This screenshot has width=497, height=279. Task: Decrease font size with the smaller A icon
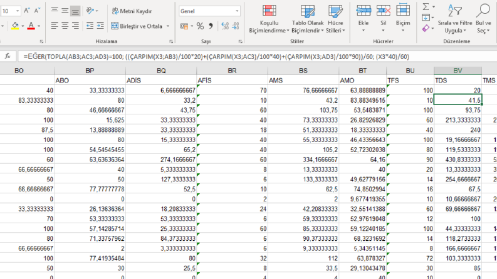[37, 11]
